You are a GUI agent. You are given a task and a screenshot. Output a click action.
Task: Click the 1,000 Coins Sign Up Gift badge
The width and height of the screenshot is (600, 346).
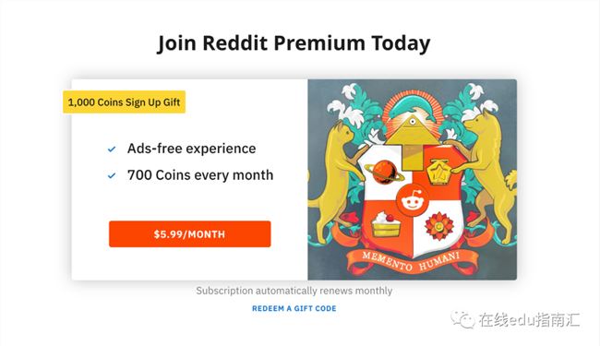coord(124,102)
